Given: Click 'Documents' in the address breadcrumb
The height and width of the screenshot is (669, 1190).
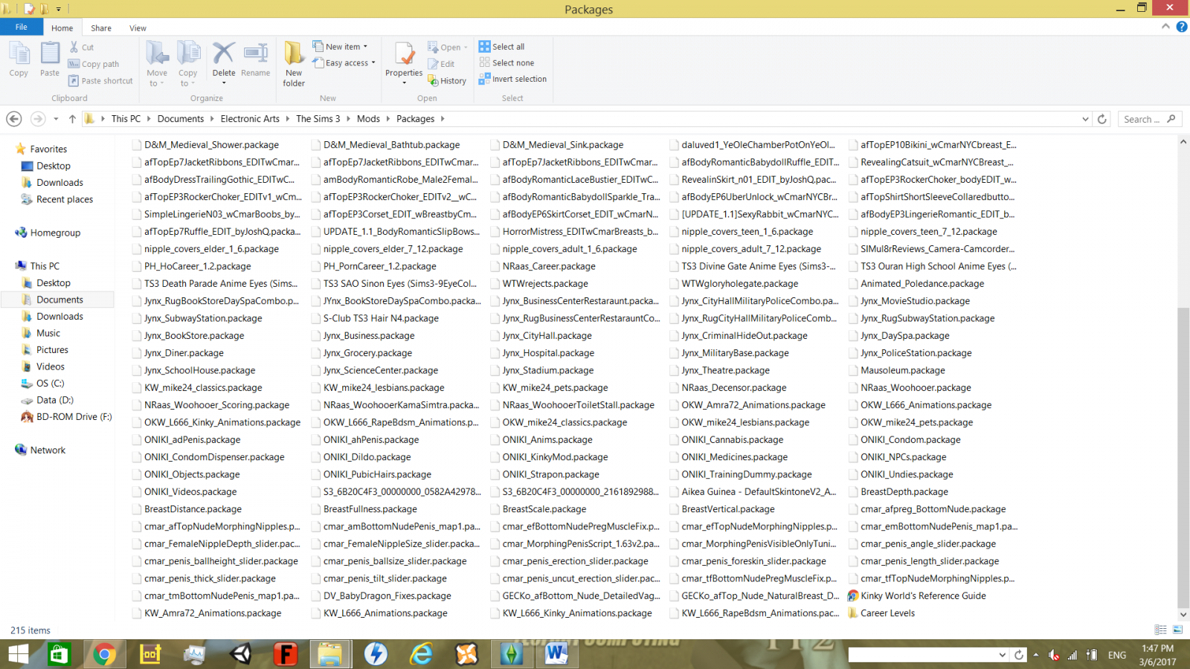Looking at the screenshot, I should [180, 119].
